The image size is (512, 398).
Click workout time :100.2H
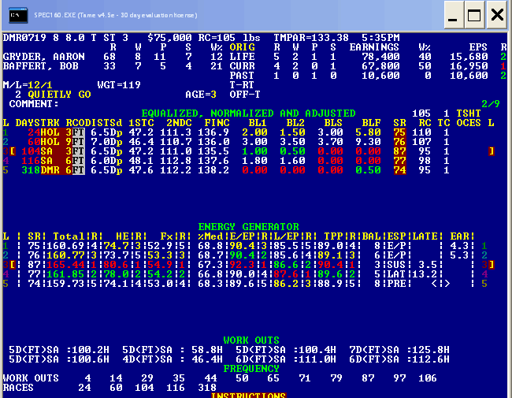click(x=87, y=350)
